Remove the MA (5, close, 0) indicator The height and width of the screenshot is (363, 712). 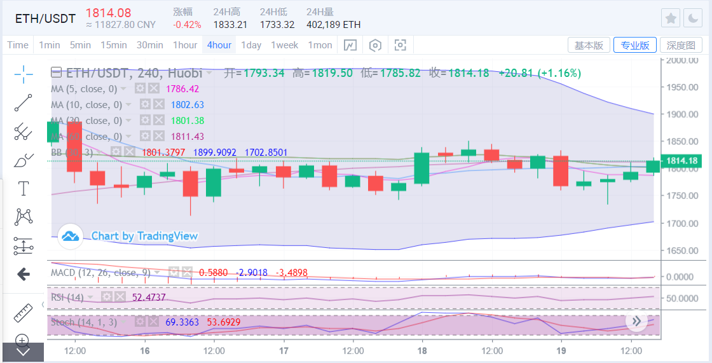pyautogui.click(x=154, y=88)
